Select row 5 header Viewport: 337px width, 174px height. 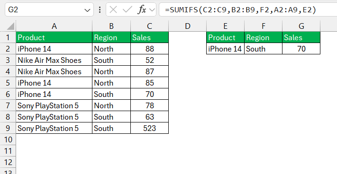pyautogui.click(x=8, y=83)
